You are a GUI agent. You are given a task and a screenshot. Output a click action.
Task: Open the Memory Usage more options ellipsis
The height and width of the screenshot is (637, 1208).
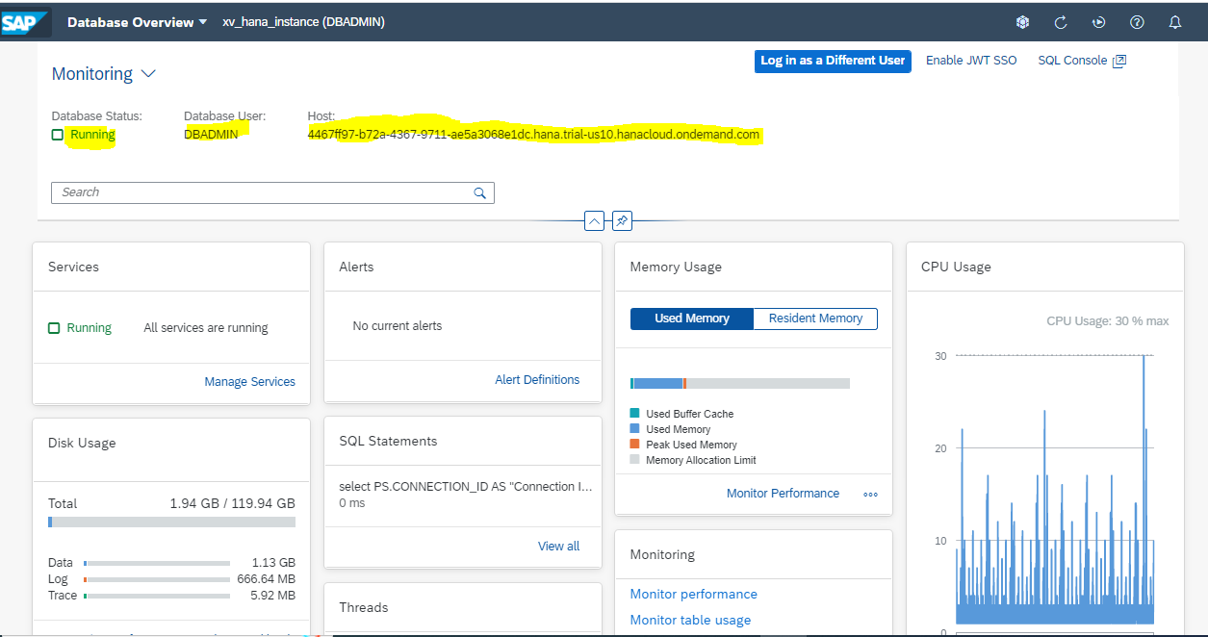(x=871, y=495)
